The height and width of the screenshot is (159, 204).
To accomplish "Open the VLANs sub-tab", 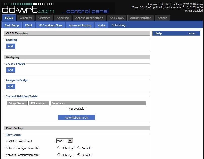I will (x=101, y=25).
